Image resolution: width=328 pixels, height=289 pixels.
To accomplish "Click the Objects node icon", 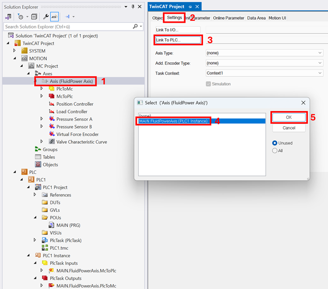I will [x=38, y=164].
